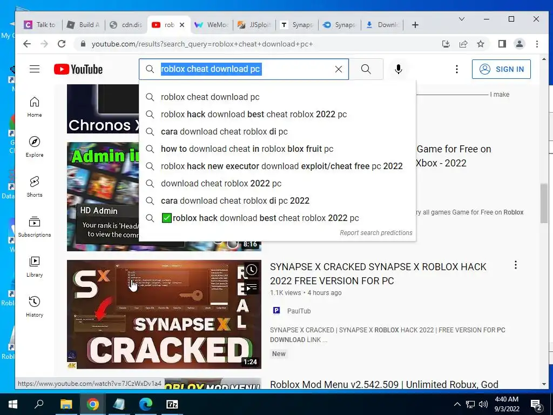Open the Chrome profile avatar
553x415 pixels.
520,44
